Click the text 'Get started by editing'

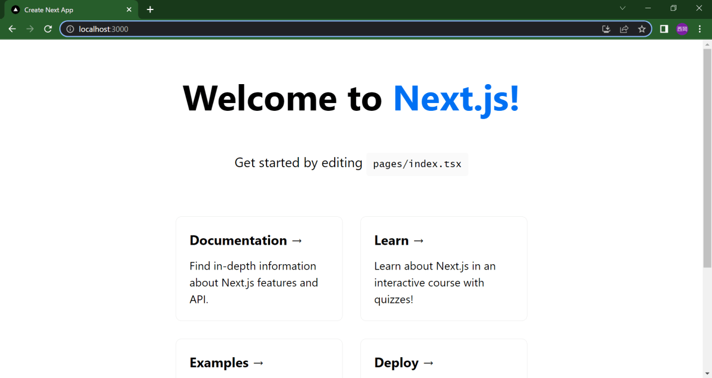point(298,163)
